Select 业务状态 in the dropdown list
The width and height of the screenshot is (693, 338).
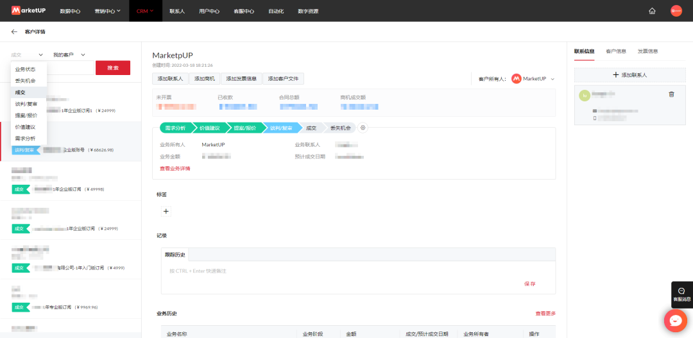pyautogui.click(x=29, y=69)
